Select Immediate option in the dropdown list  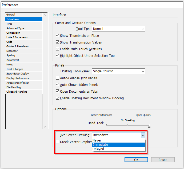(x=118, y=145)
